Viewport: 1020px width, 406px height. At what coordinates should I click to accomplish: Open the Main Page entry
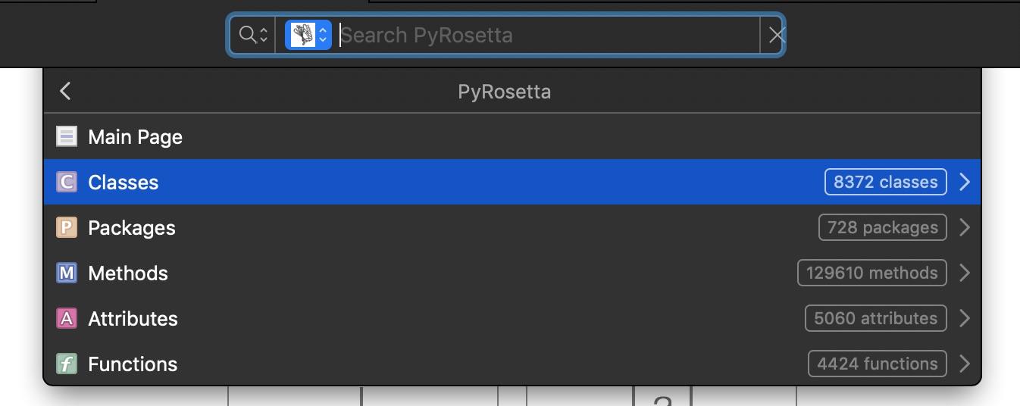(136, 137)
